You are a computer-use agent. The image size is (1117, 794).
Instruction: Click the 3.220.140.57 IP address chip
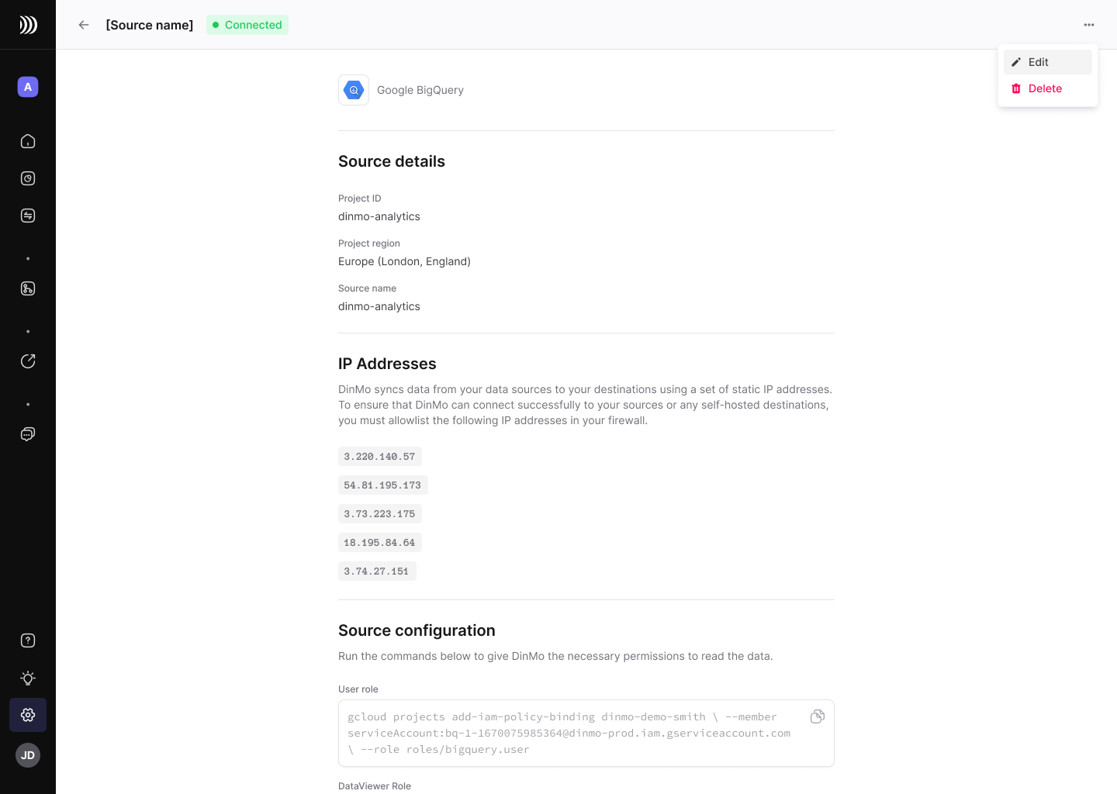click(x=379, y=457)
